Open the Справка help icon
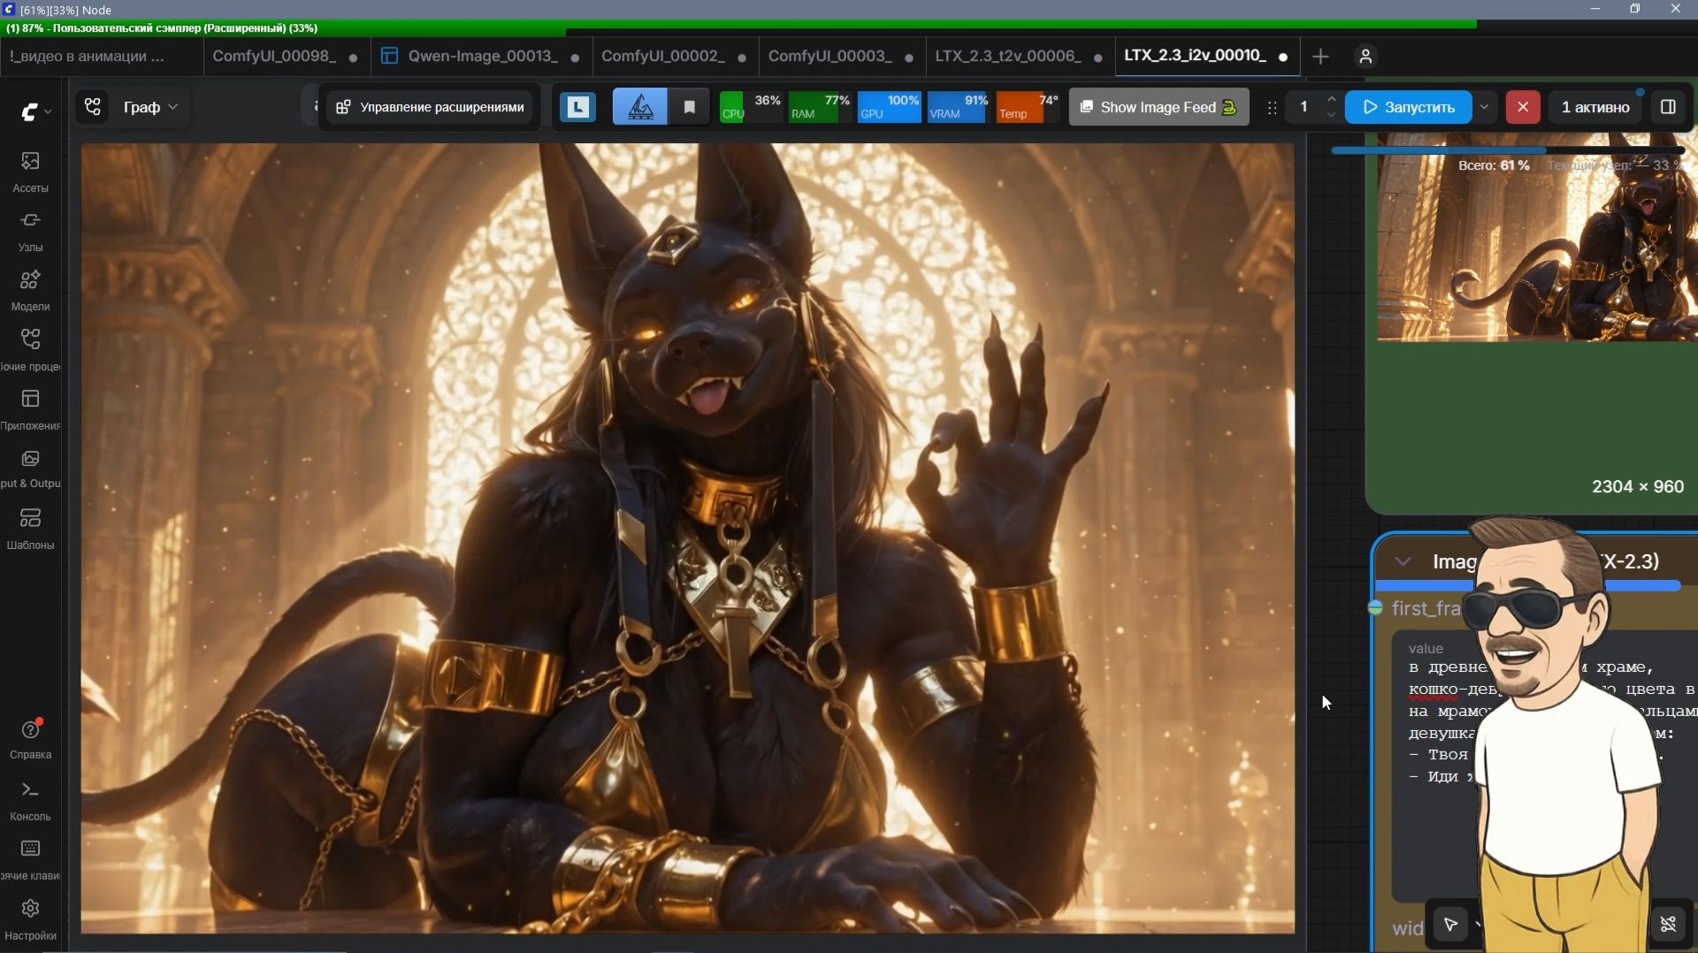This screenshot has width=1698, height=953. click(x=30, y=739)
